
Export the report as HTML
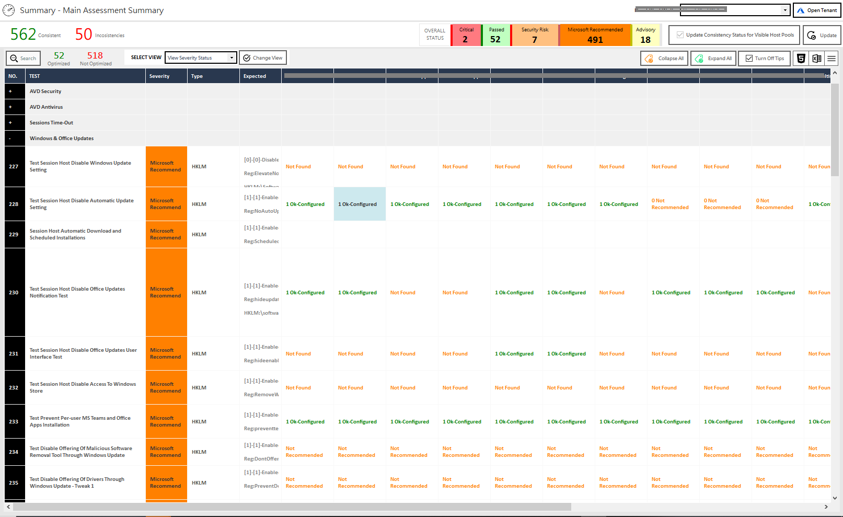point(801,59)
